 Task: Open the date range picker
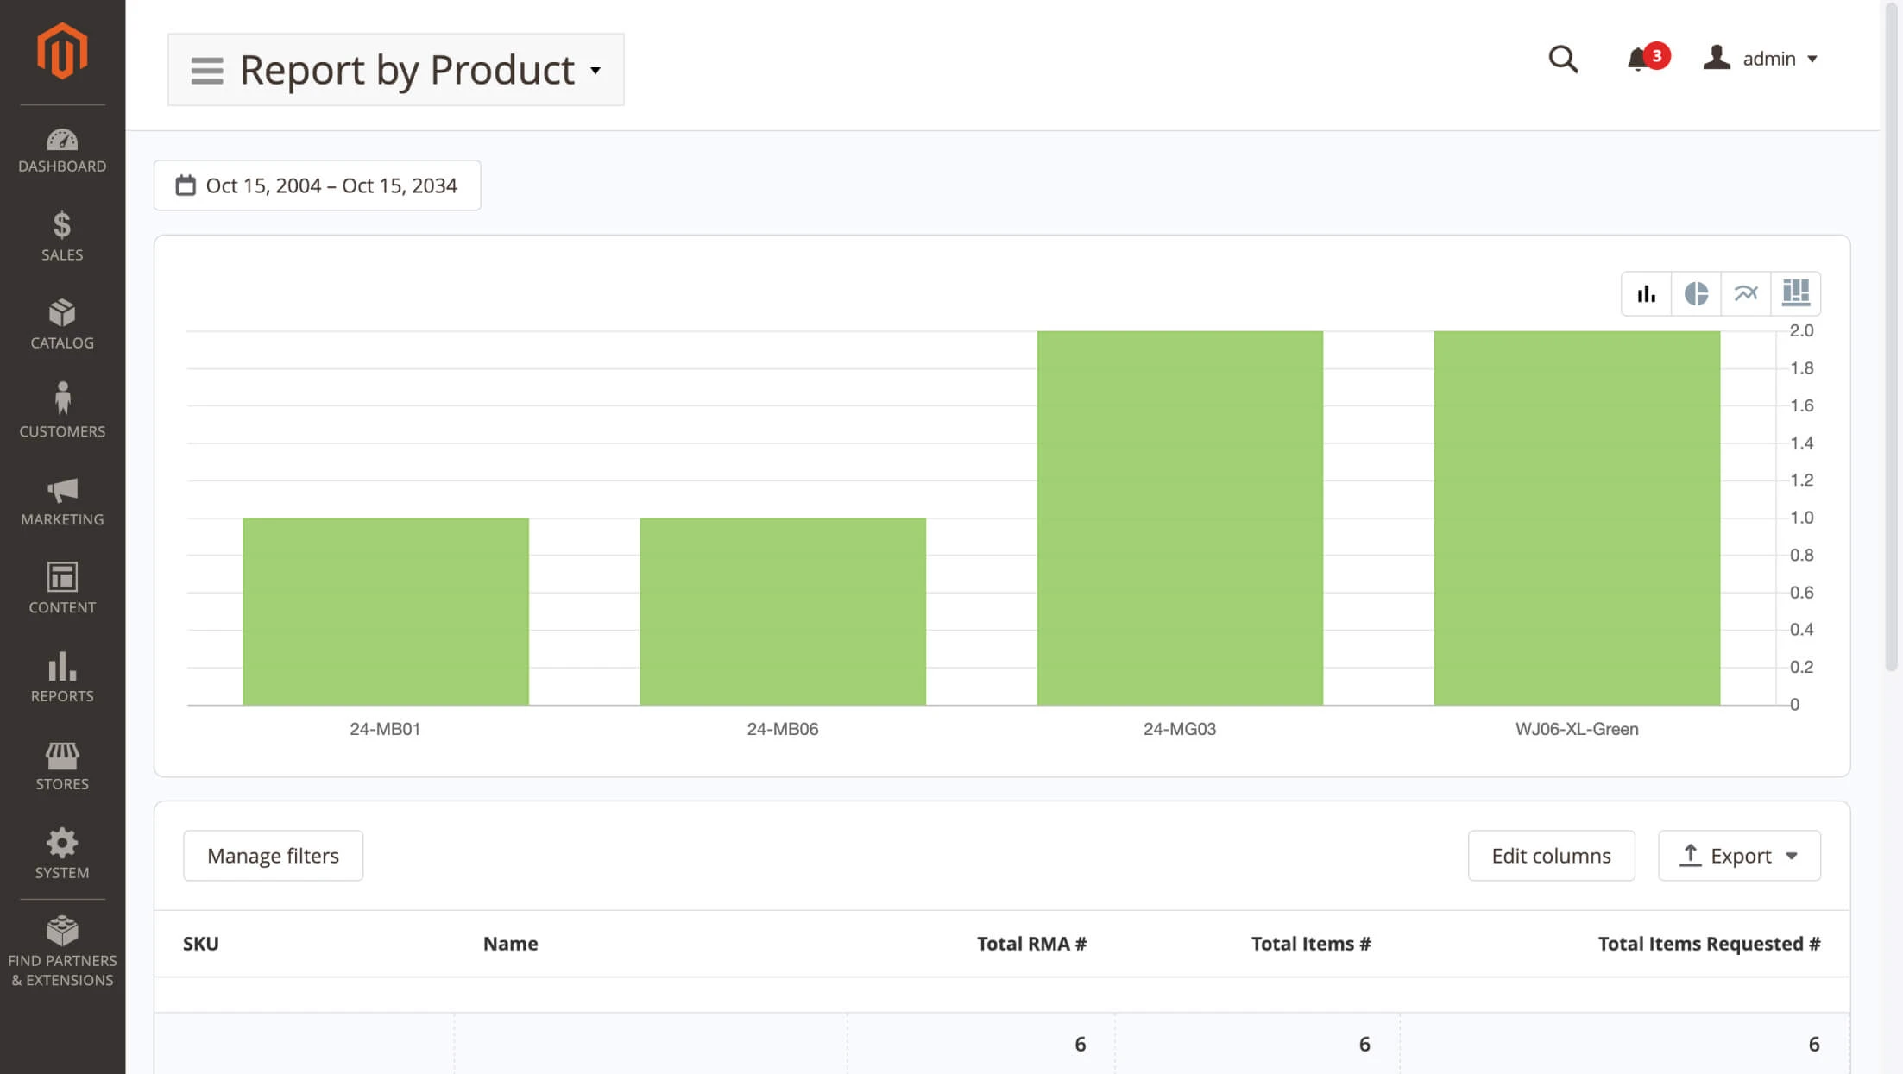click(316, 185)
